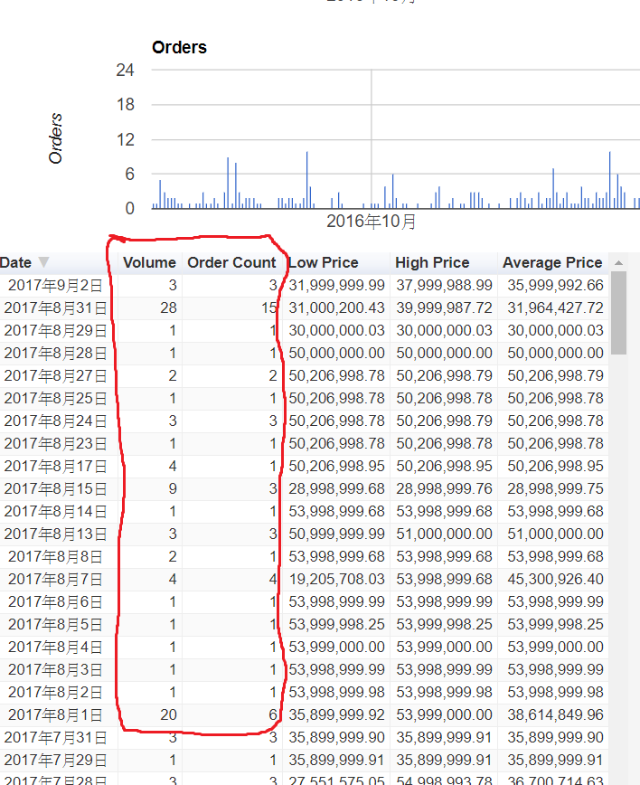The image size is (640, 785).
Task: Click the 2016年10月 chart axis label
Action: 372,222
